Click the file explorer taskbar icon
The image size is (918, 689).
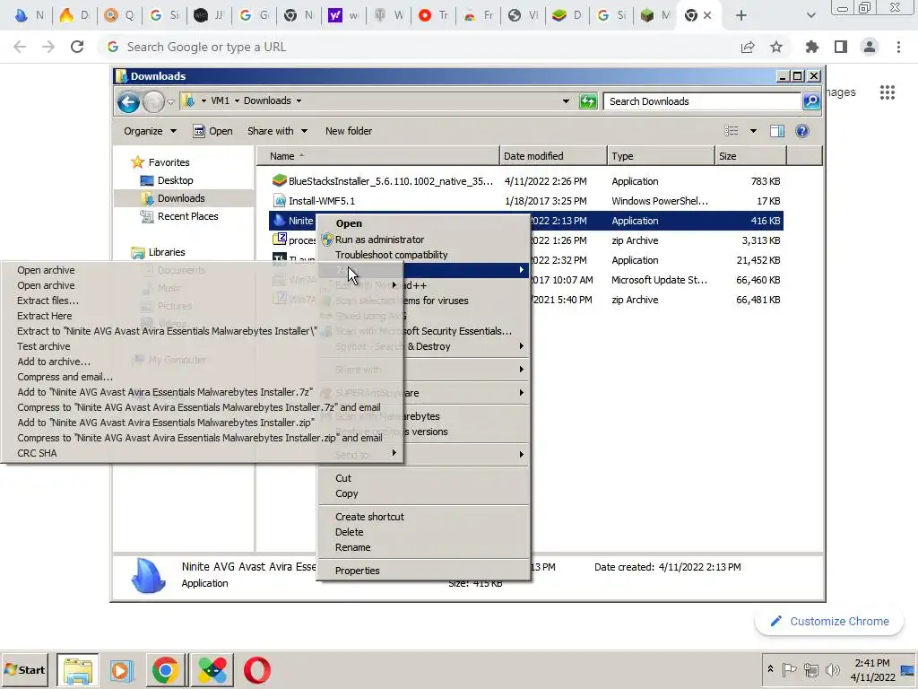point(78,670)
